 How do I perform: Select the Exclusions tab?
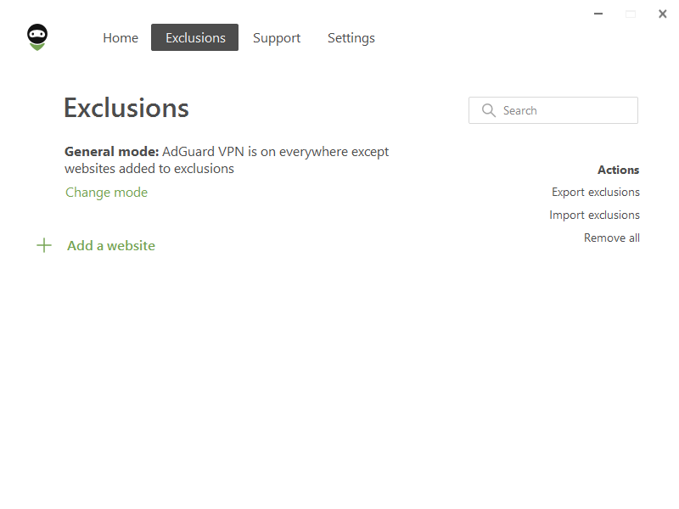195,37
